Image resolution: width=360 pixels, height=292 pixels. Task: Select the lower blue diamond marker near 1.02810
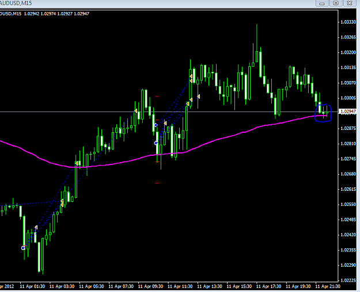156,143
